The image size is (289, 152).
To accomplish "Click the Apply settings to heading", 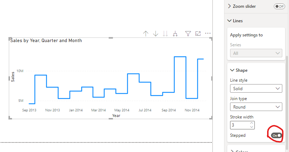I will [x=246, y=35].
